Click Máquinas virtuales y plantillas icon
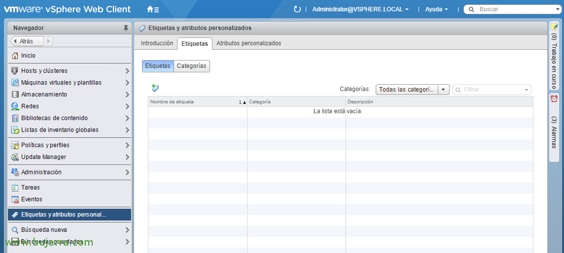 tap(15, 83)
